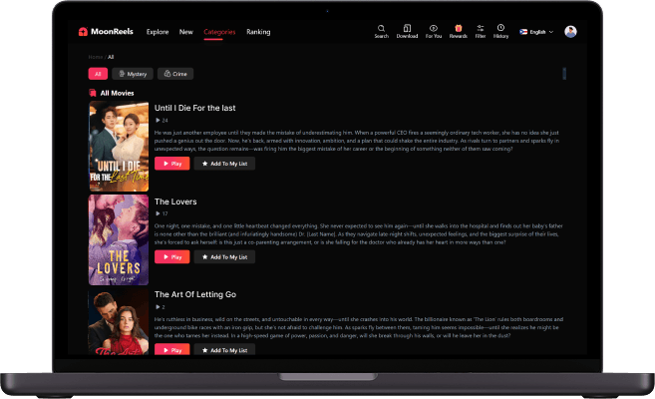Open Until I Die For the Last poster
655x399 pixels.
click(119, 147)
